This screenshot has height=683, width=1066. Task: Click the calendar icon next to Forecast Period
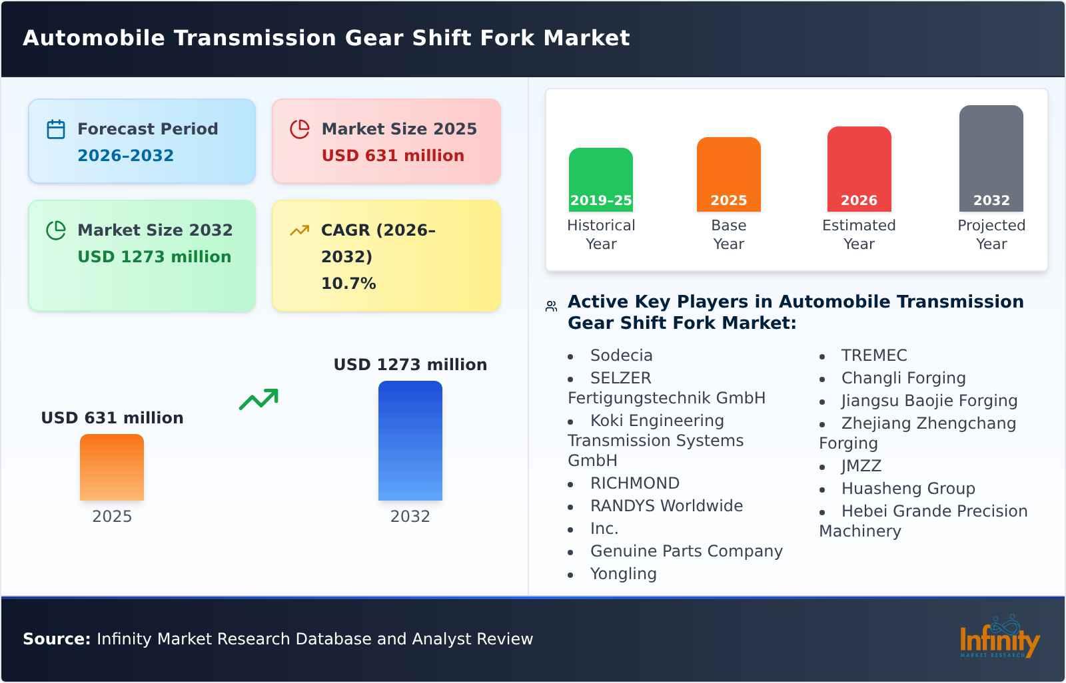56,128
